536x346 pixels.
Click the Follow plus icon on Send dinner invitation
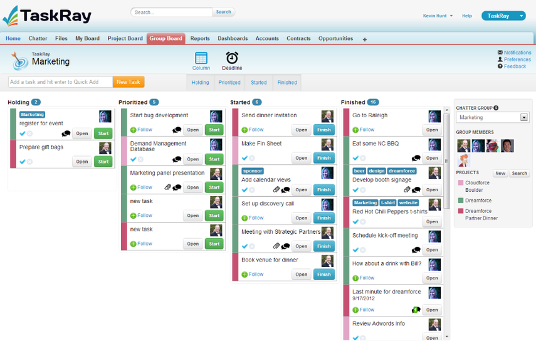click(x=244, y=130)
